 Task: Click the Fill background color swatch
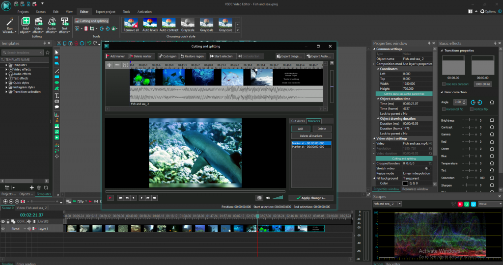point(405,183)
